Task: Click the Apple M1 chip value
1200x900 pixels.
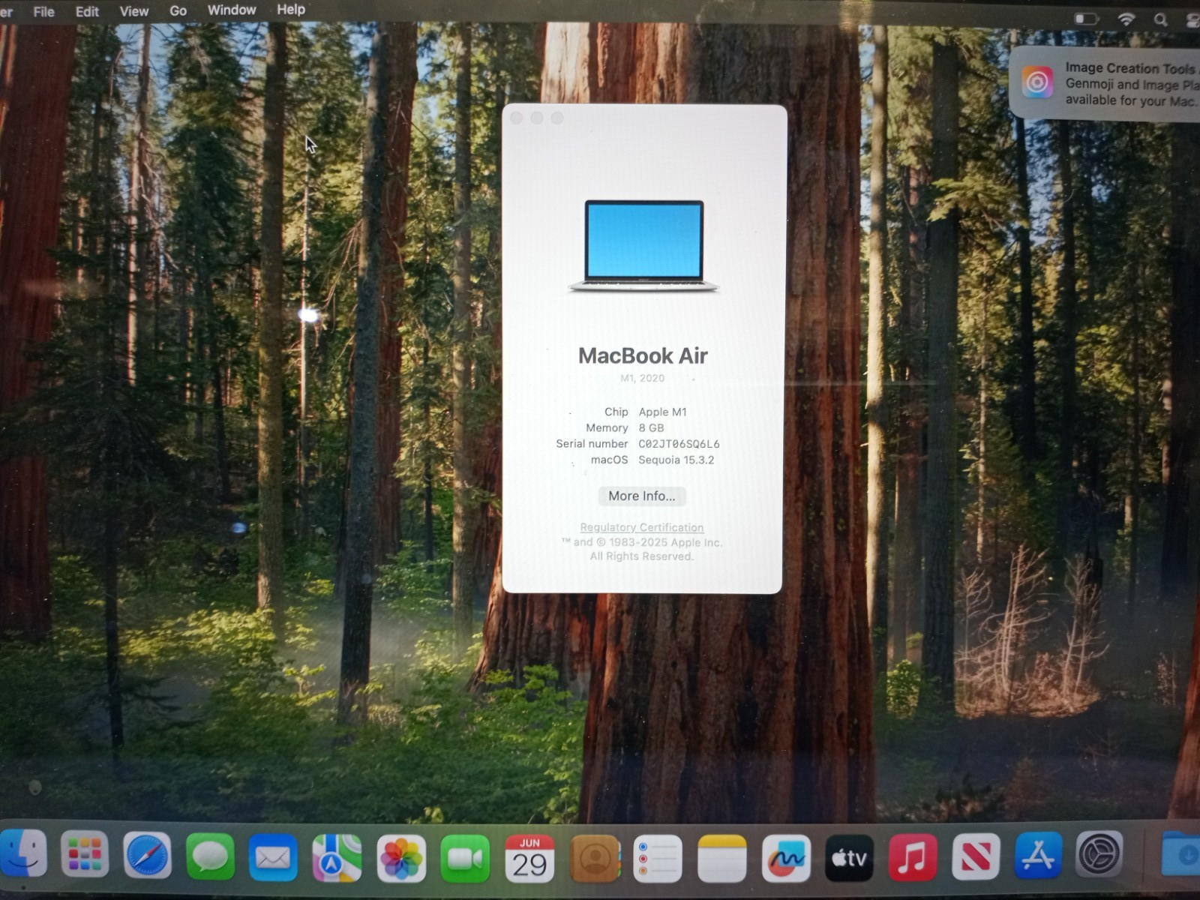Action: point(663,412)
